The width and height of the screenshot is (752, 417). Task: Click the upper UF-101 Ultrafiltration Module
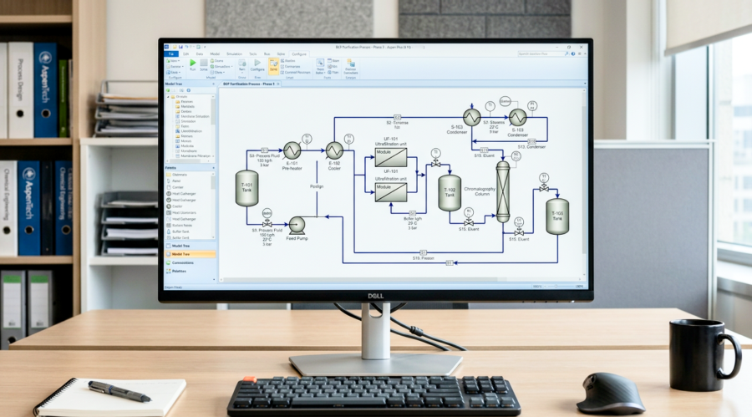coord(390,157)
